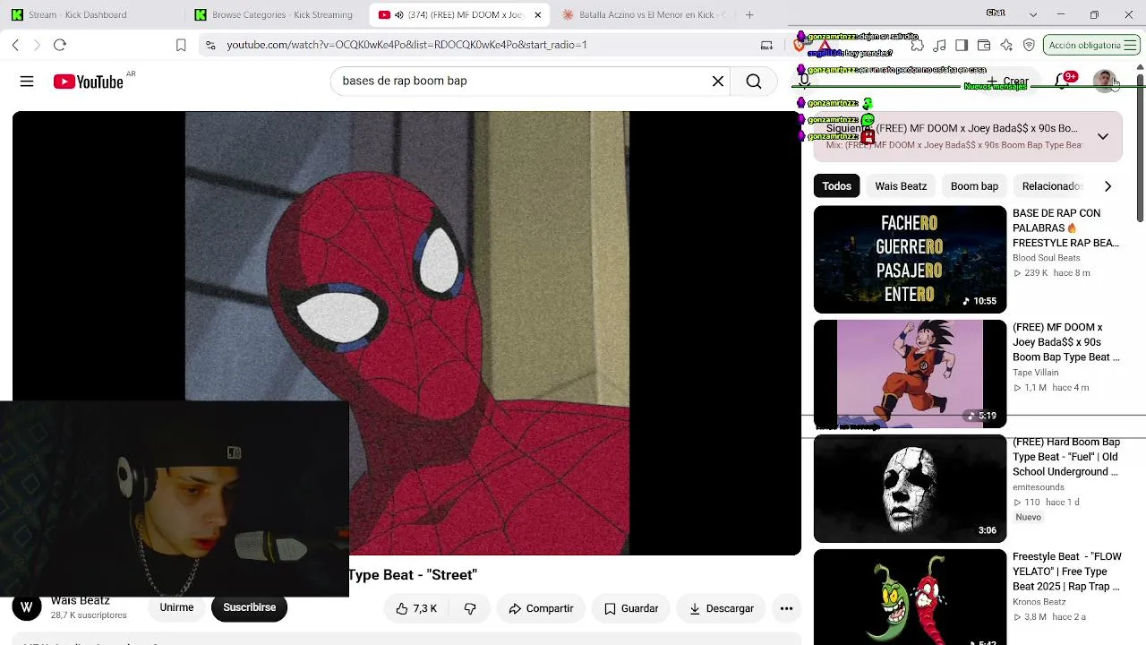Expand the Siguiente mix playlist panel
Viewport: 1146px width, 645px height.
(1103, 136)
